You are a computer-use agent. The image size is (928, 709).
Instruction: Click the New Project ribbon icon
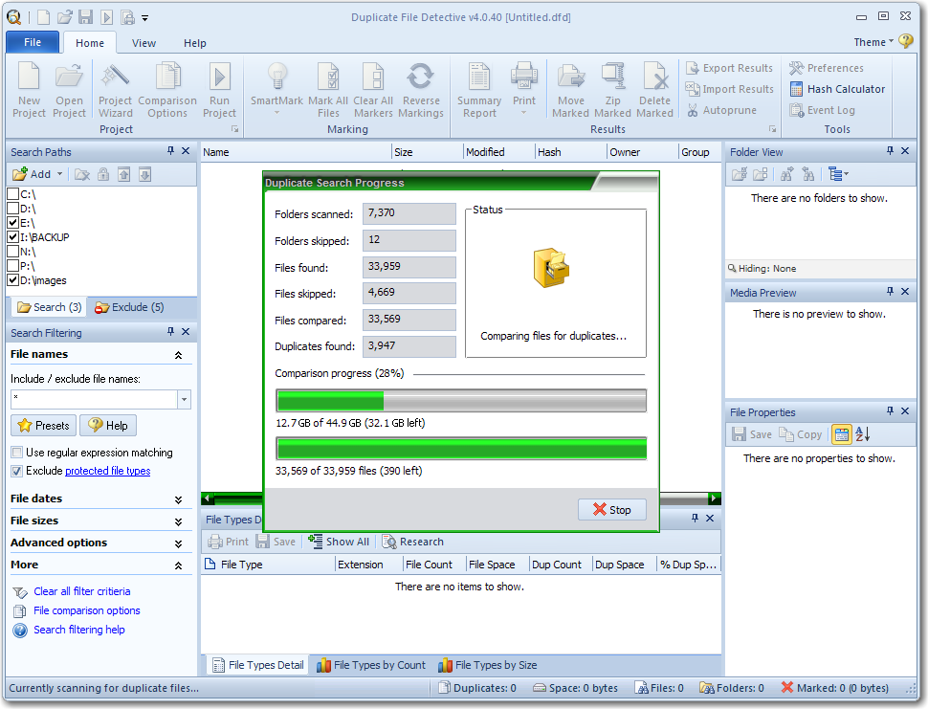click(29, 90)
